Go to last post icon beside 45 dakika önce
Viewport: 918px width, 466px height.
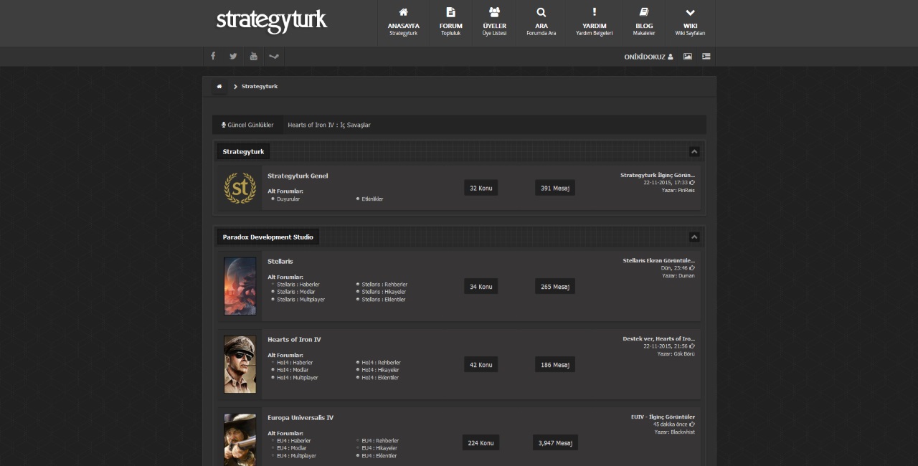click(x=692, y=424)
